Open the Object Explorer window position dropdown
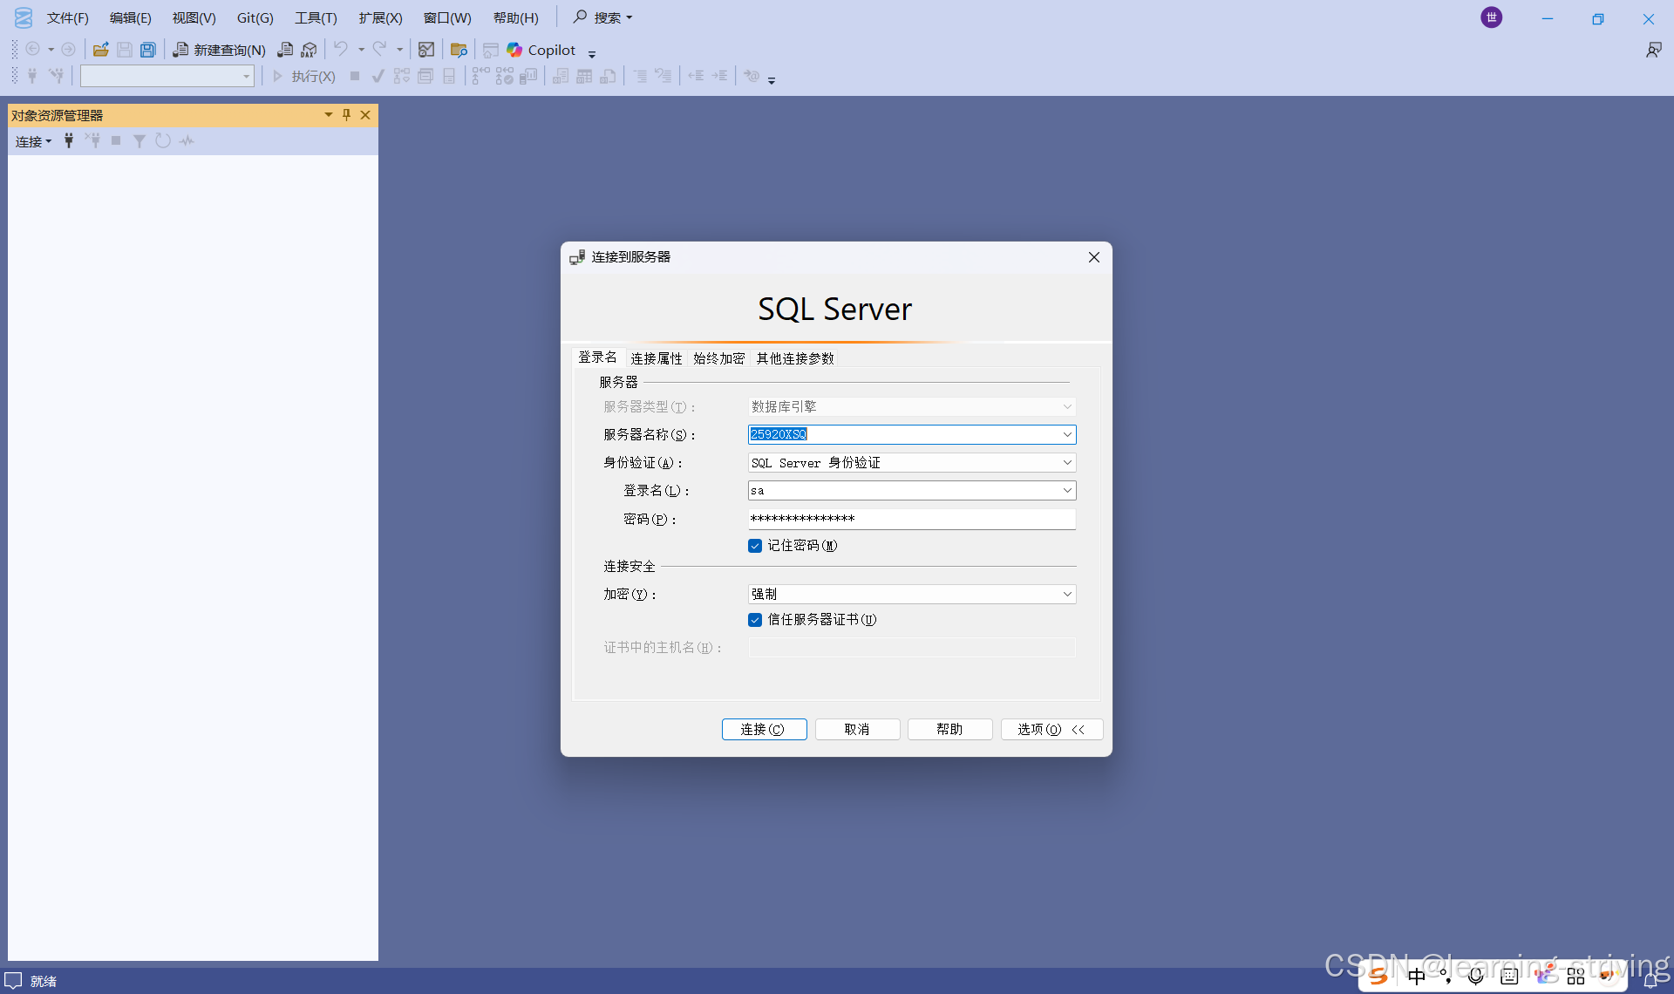The width and height of the screenshot is (1674, 994). coord(328,115)
